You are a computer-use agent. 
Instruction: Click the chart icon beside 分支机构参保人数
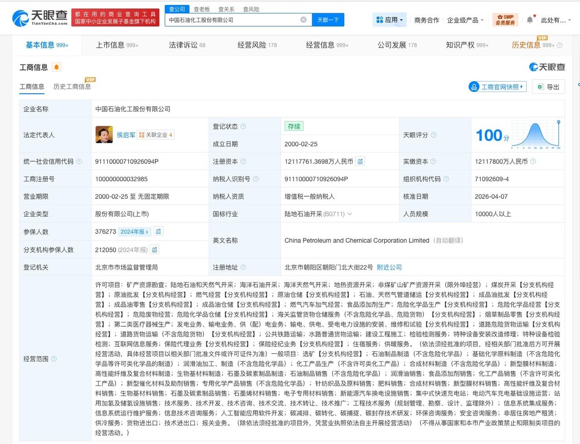tap(155, 249)
